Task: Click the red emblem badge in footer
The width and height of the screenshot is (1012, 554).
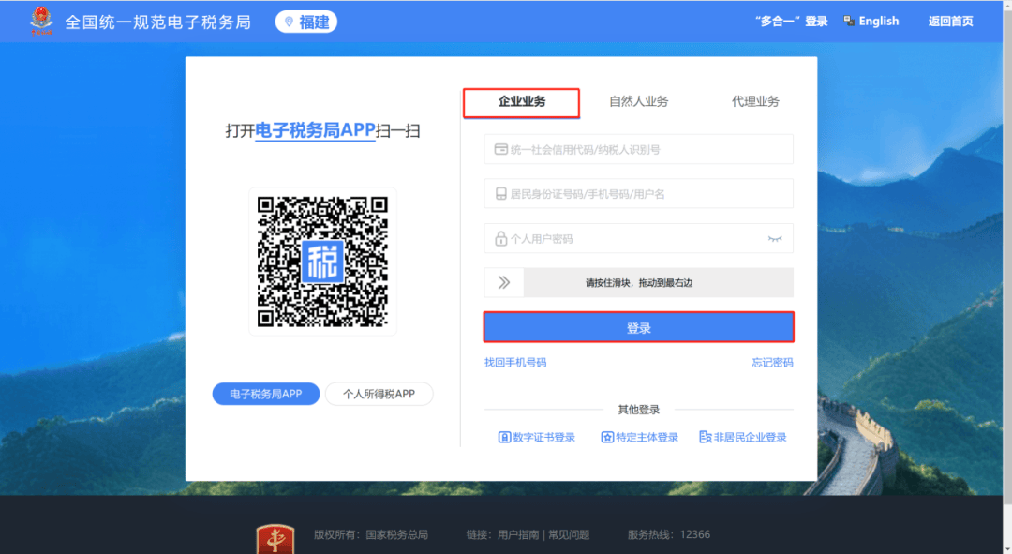Action: point(275,539)
